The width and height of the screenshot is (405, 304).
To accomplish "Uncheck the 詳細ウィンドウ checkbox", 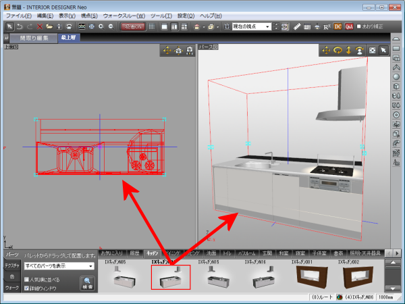I will [26, 288].
